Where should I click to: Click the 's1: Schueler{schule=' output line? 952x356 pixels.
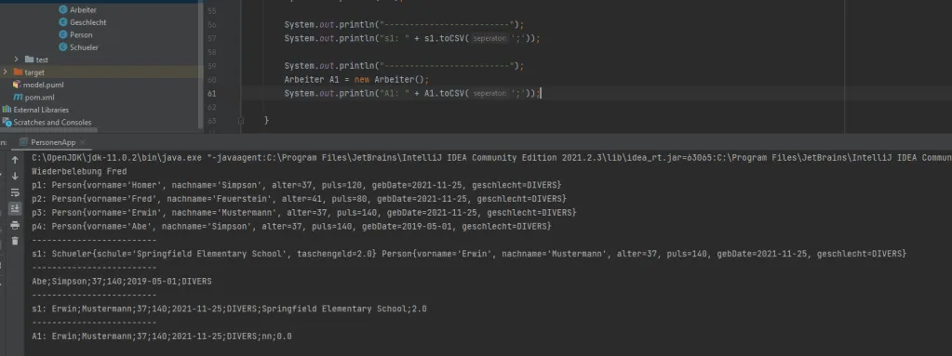tap(469, 254)
